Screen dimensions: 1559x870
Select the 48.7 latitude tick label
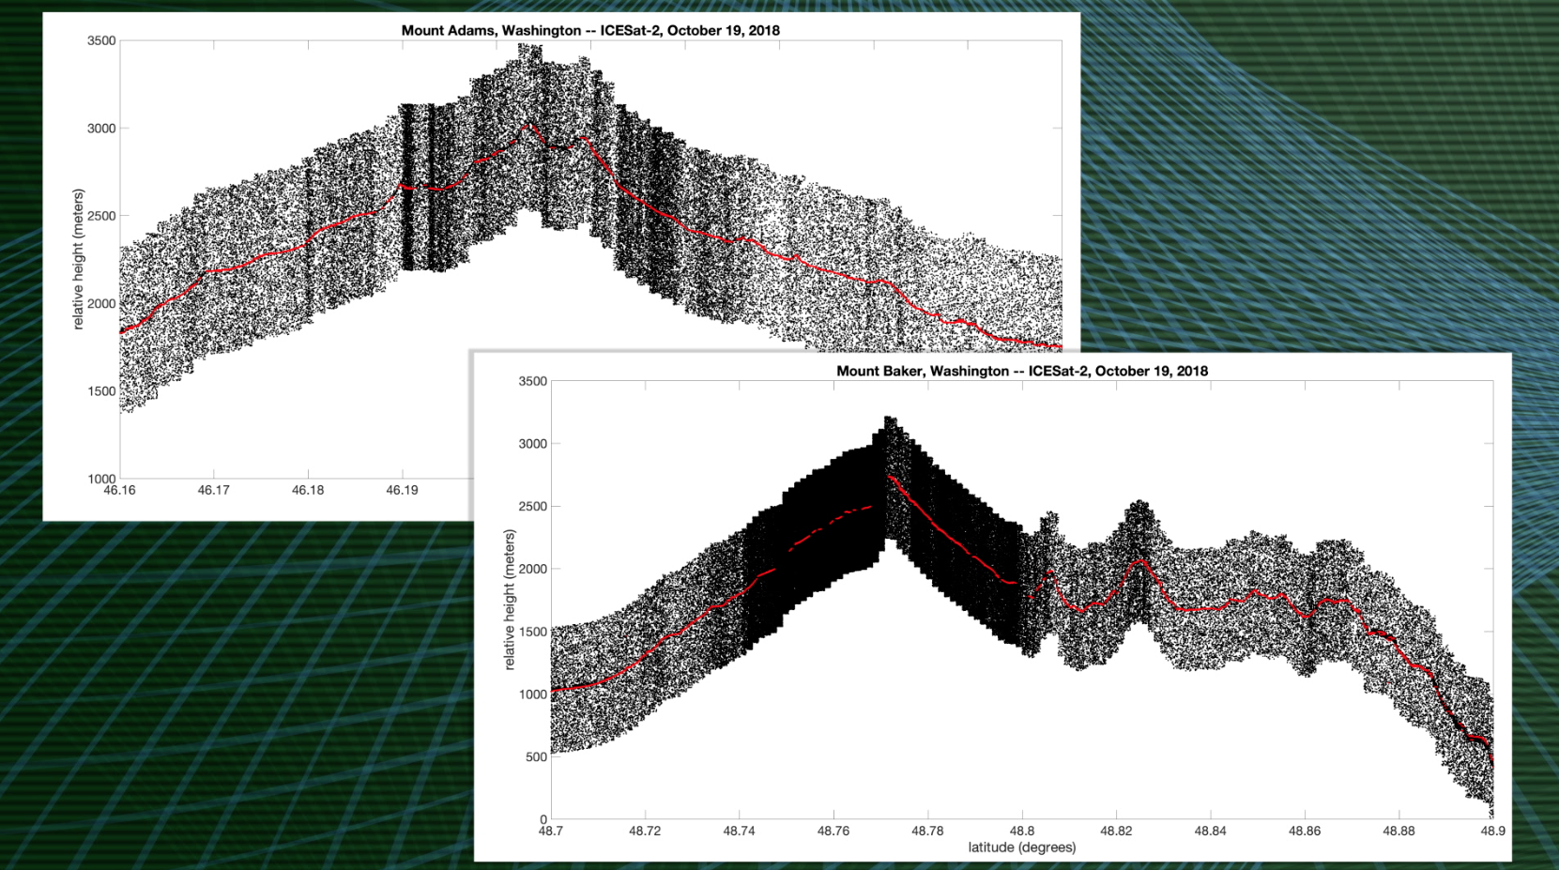(550, 831)
